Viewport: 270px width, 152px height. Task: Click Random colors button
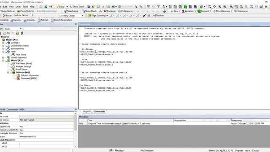pos(110,11)
